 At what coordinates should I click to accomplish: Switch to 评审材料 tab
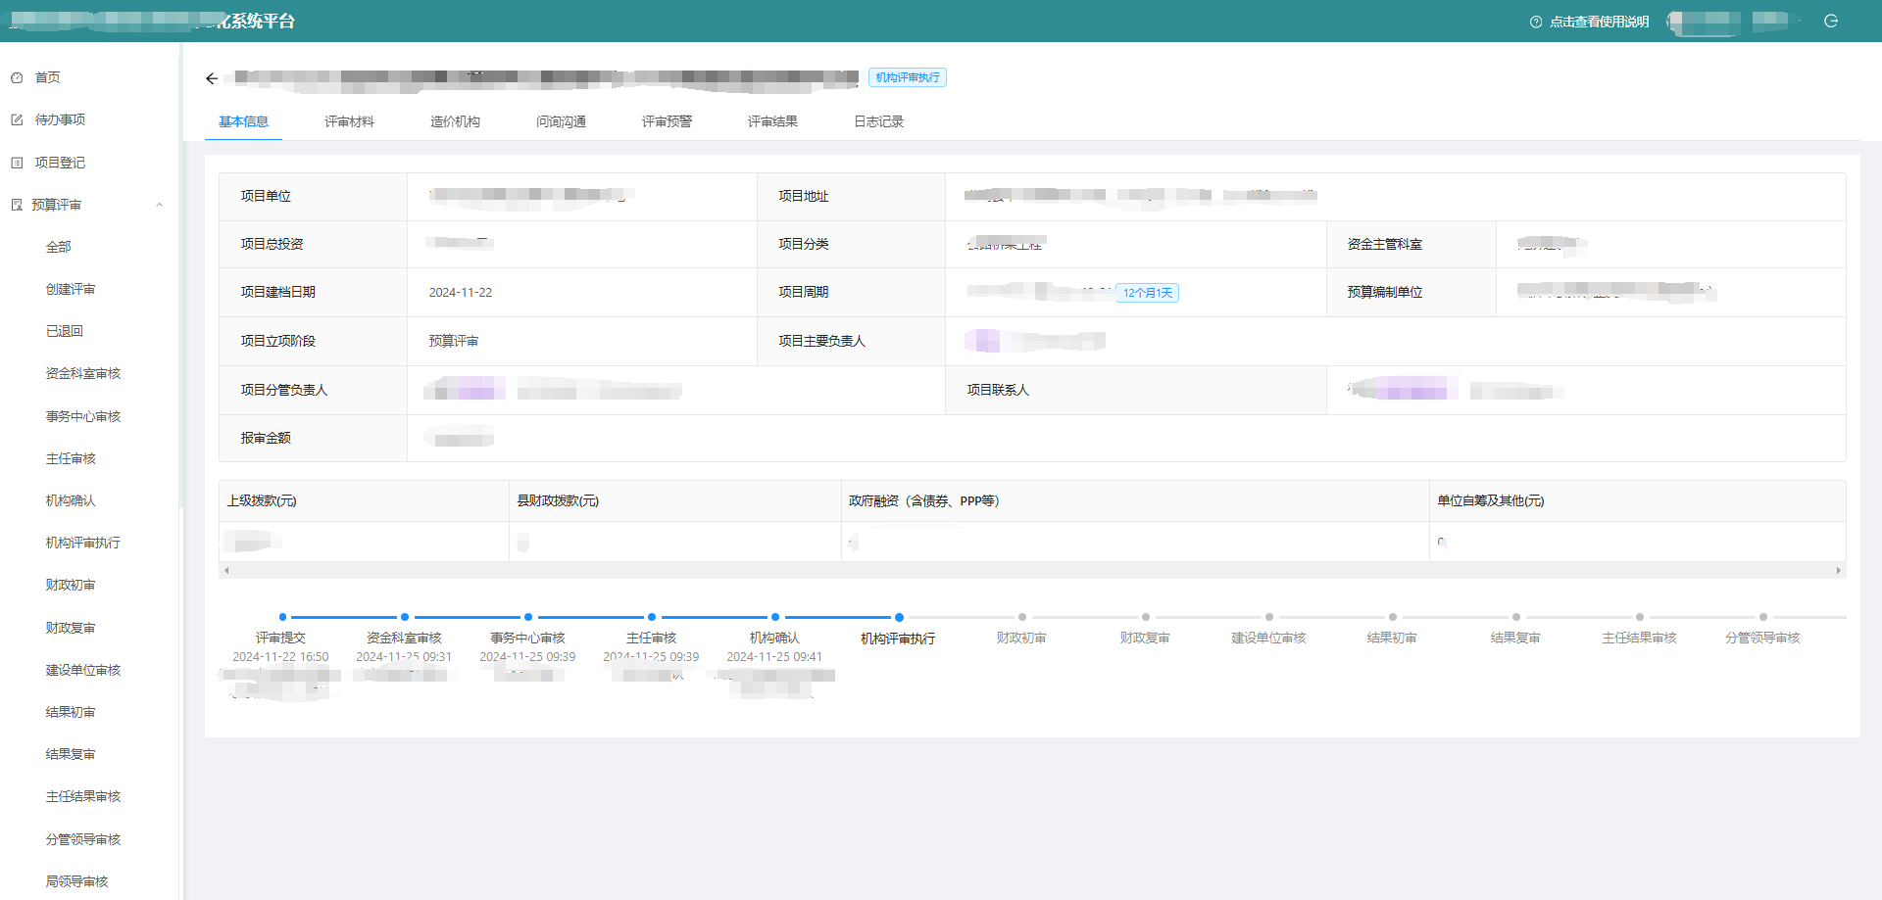[349, 121]
